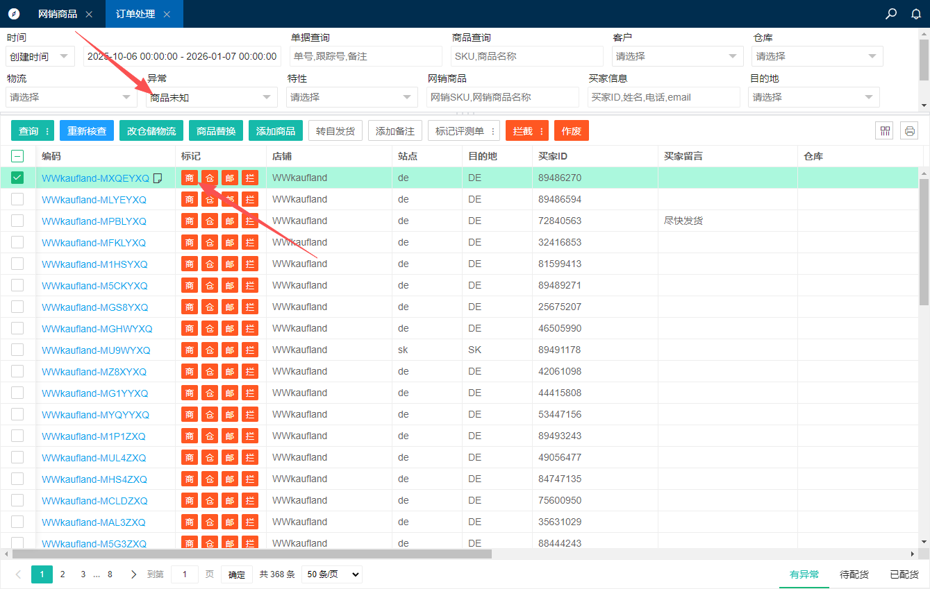The image size is (930, 589).
Task: Open the column layout grid icon
Action: 884,130
